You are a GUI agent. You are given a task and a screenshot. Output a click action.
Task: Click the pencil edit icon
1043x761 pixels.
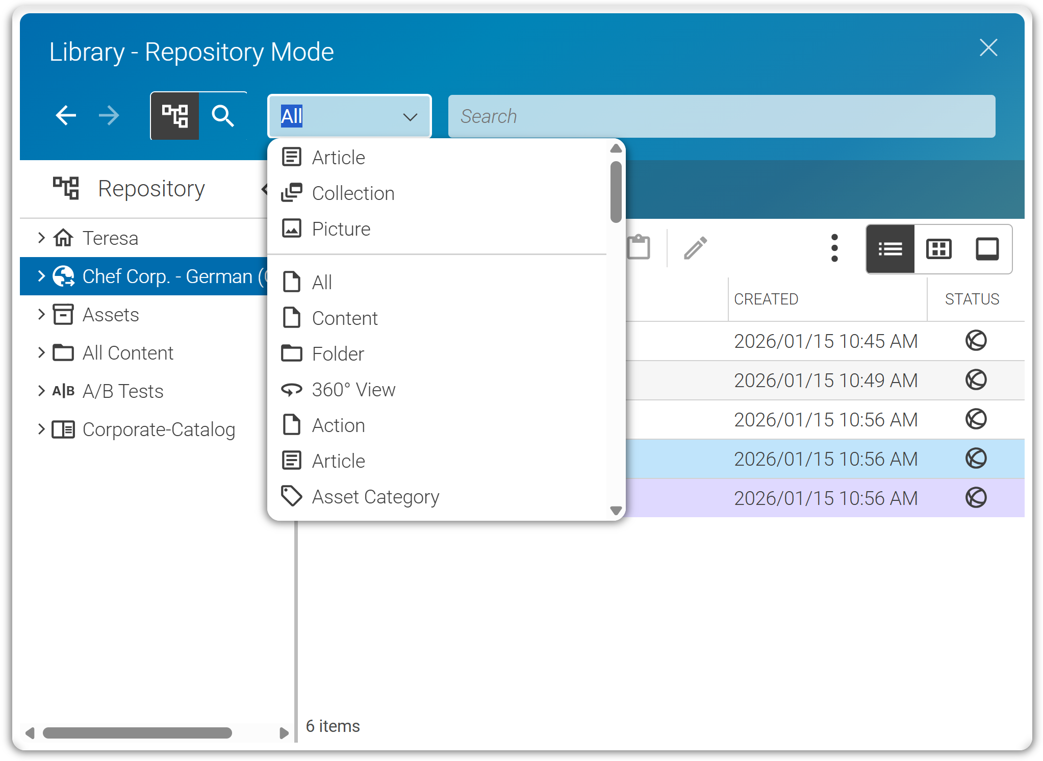pos(695,248)
